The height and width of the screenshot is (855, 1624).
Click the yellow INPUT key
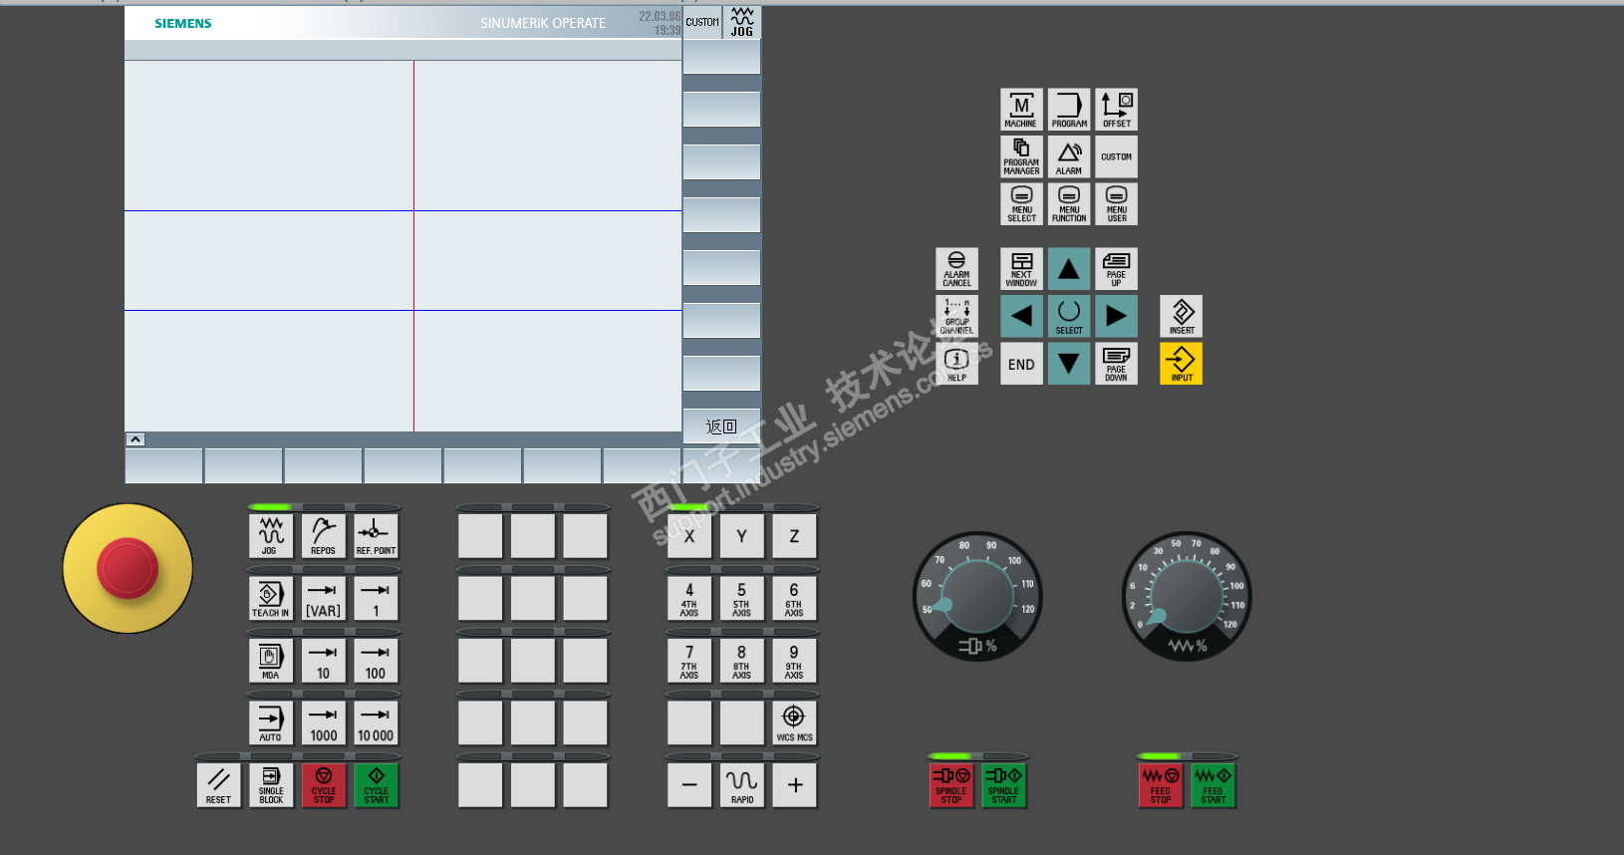point(1182,364)
